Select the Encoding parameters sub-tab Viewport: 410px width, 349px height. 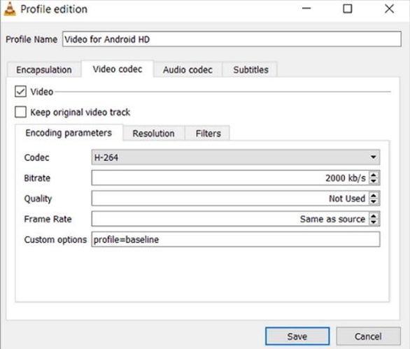69,133
